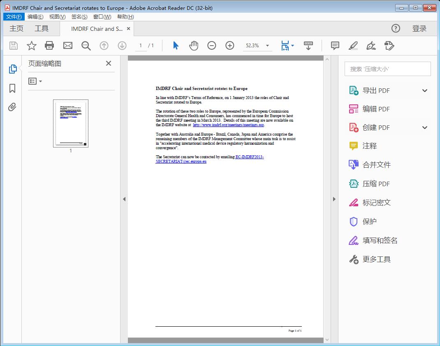The width and height of the screenshot is (440, 346).
Task: Expand the 创建 PDF options chevron
Action: click(425, 127)
